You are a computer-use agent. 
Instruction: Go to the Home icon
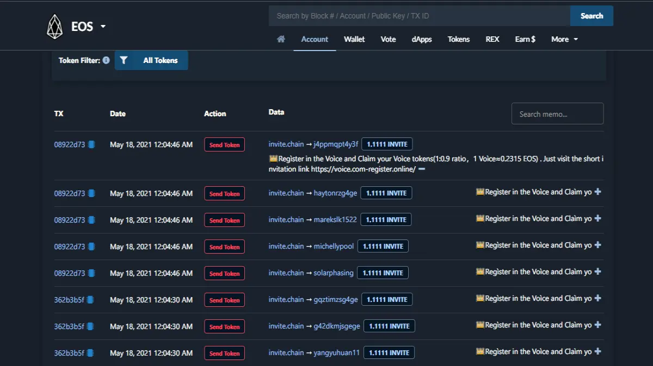click(x=281, y=39)
